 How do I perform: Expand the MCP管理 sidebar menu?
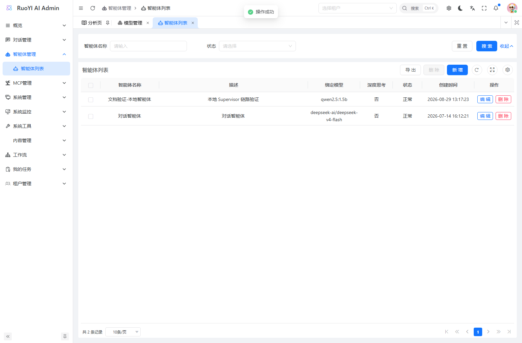36,83
